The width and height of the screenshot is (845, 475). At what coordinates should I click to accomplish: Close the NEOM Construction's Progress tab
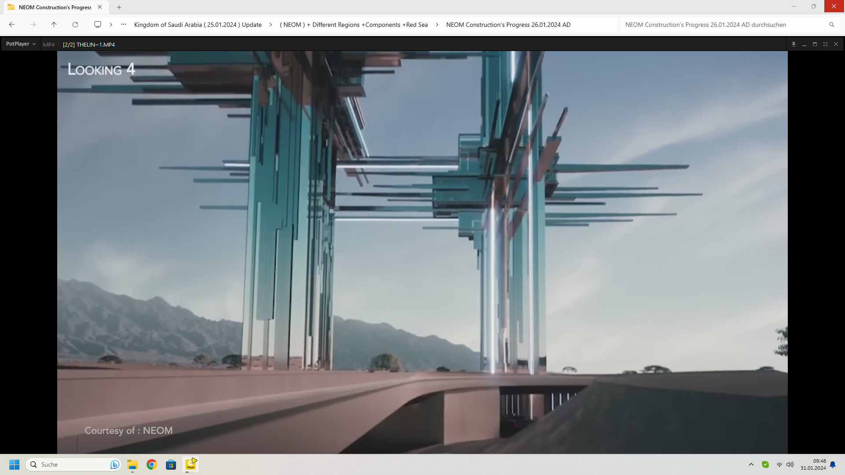click(100, 7)
